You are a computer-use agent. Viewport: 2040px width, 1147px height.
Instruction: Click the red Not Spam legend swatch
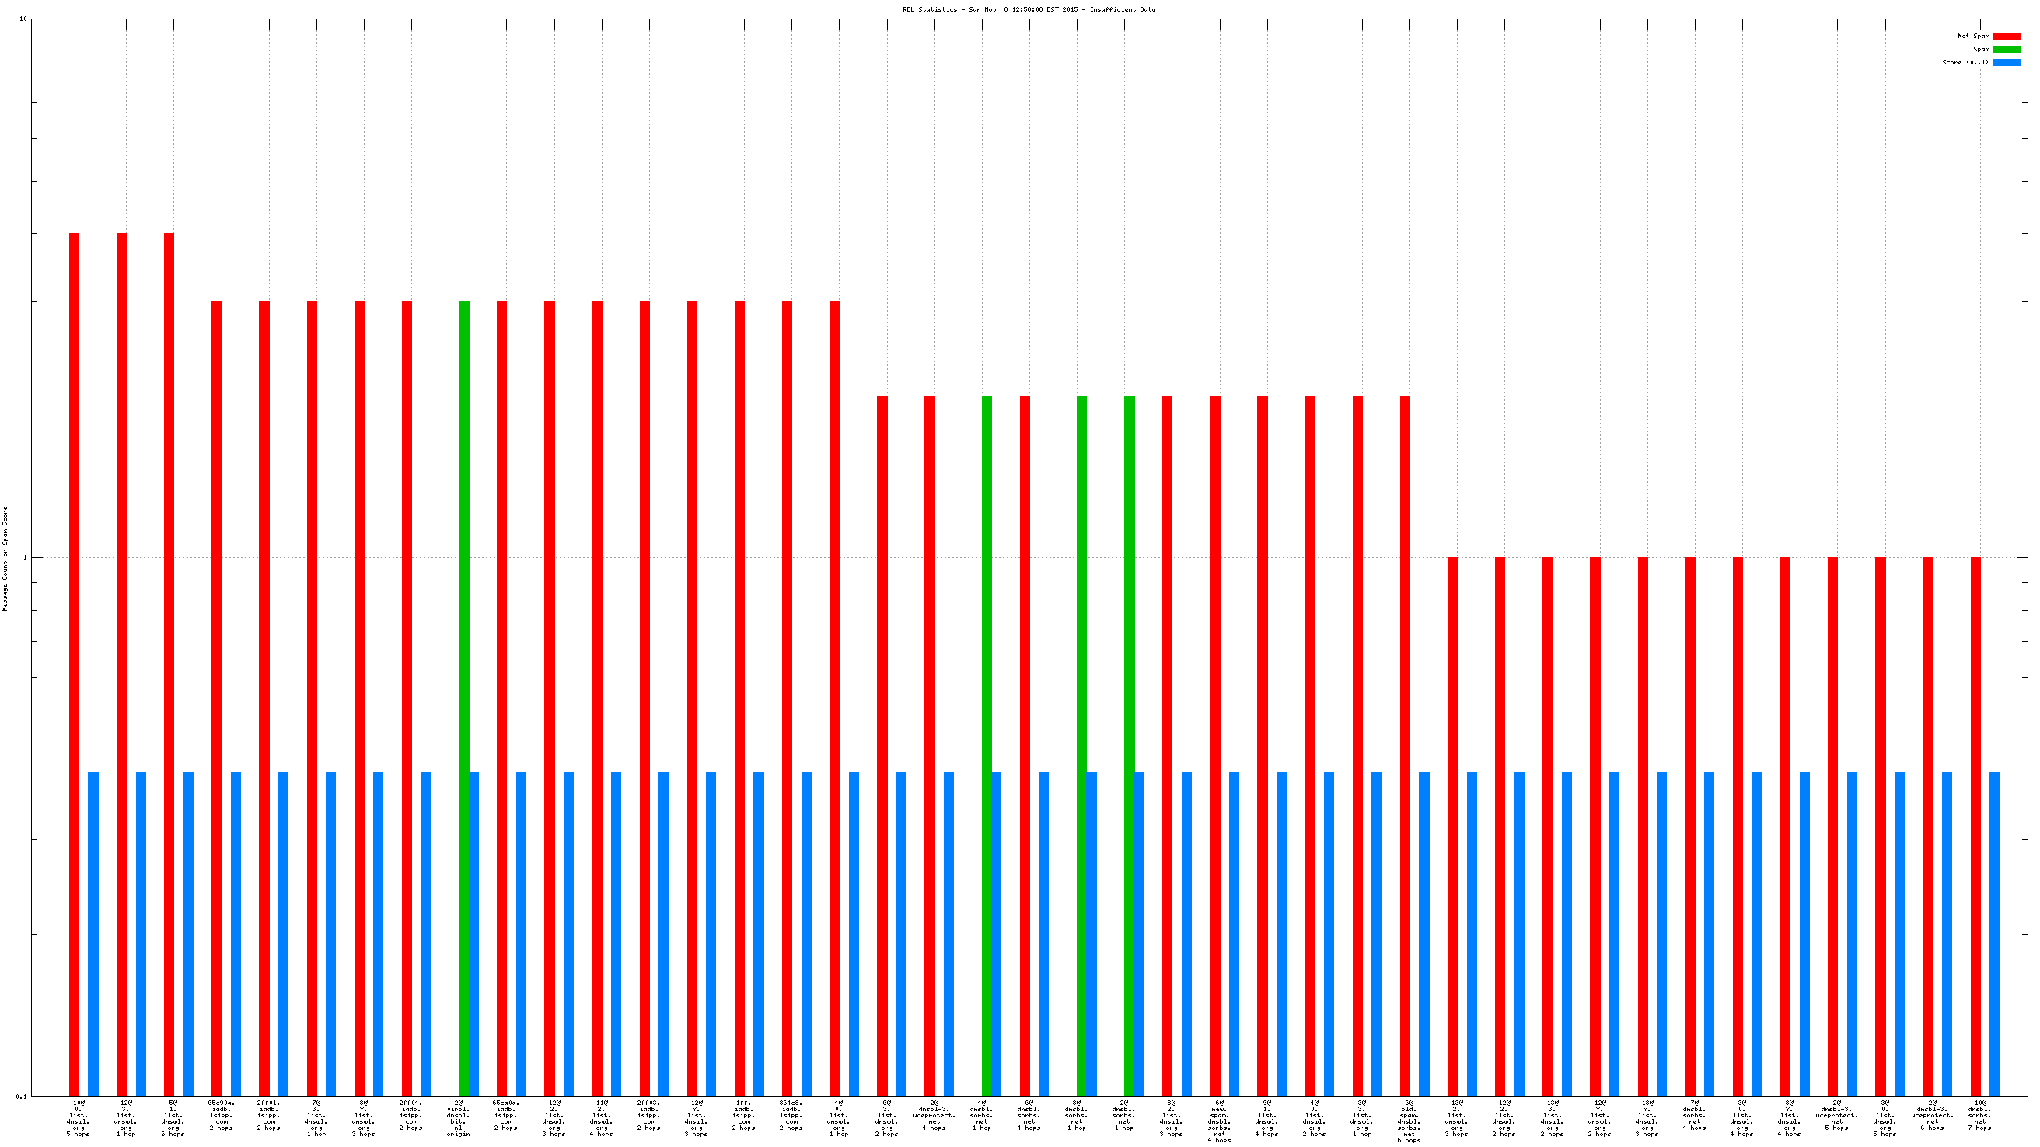click(x=2006, y=37)
